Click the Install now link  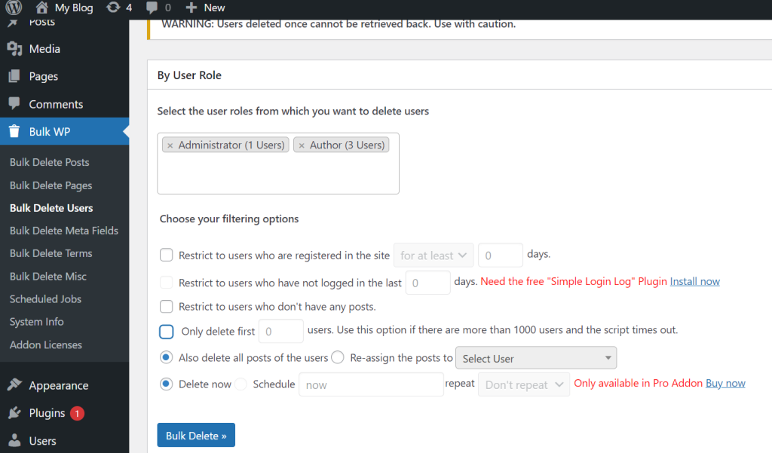click(x=694, y=280)
